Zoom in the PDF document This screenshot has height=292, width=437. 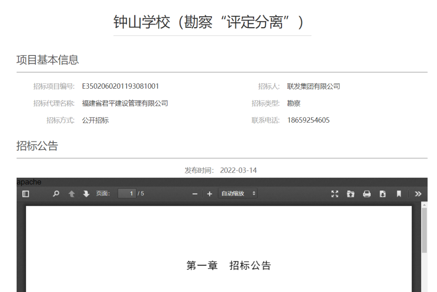pos(210,194)
